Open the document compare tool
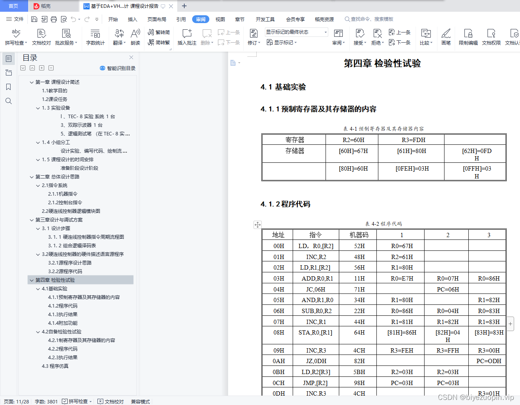 426,37
